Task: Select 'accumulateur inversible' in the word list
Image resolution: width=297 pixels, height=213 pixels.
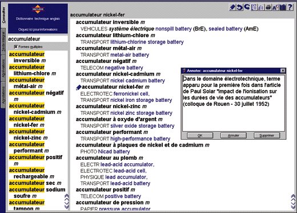Action: 27,57
